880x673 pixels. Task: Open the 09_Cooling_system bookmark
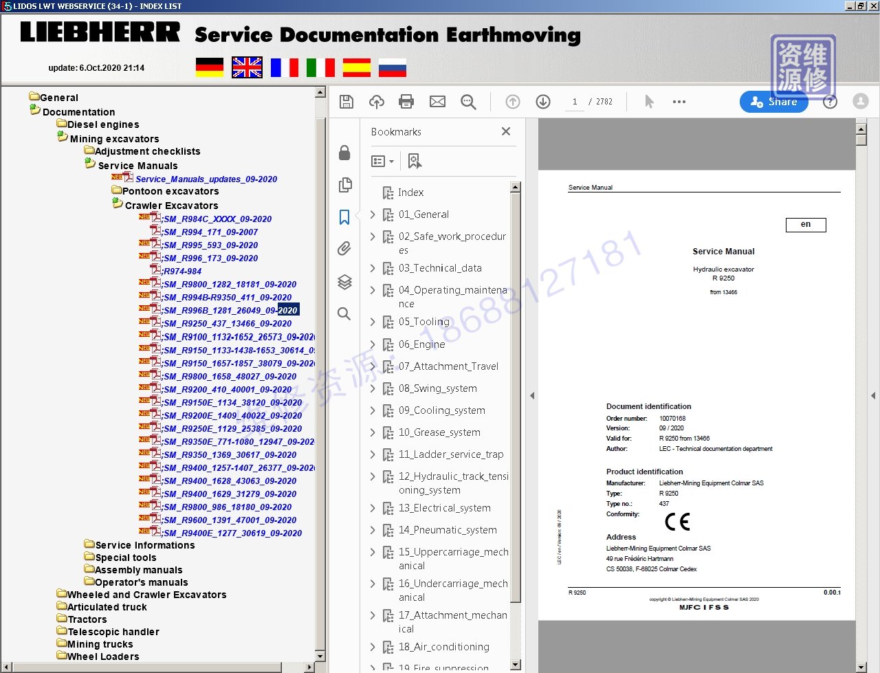click(442, 410)
